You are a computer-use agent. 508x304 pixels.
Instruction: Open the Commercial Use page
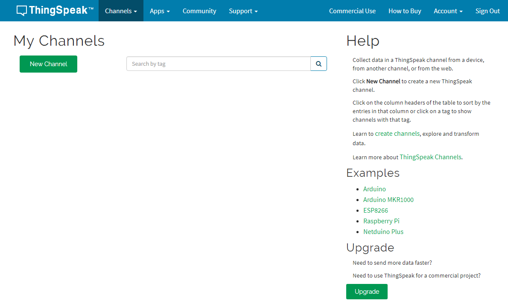coord(352,11)
